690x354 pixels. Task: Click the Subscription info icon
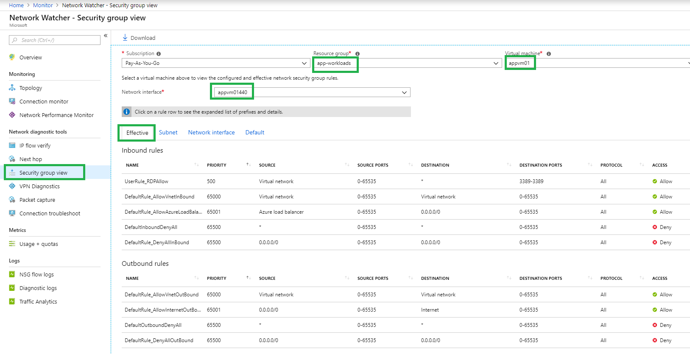[159, 54]
